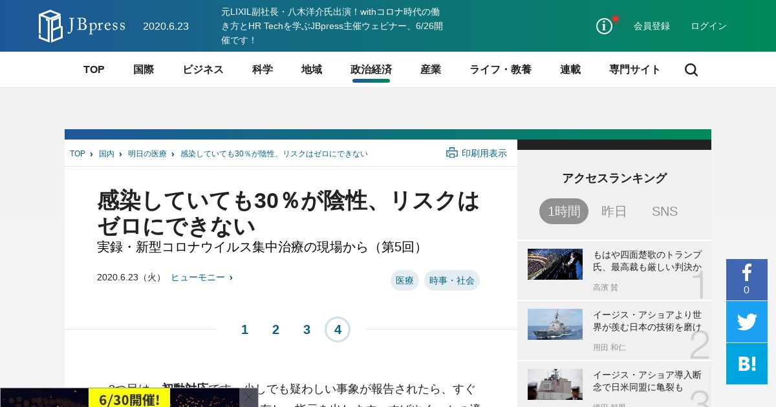The width and height of the screenshot is (776, 407).
Task: Open the TOP menu item
Action: click(94, 70)
